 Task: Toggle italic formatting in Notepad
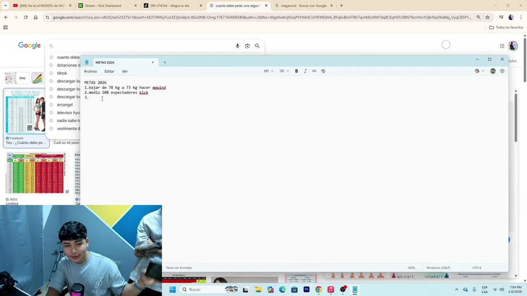305,71
